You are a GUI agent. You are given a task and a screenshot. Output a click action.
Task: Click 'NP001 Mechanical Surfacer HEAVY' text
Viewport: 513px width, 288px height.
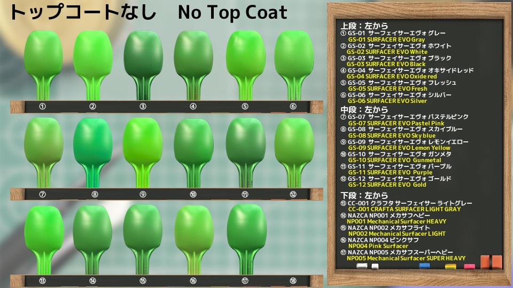pos(397,221)
